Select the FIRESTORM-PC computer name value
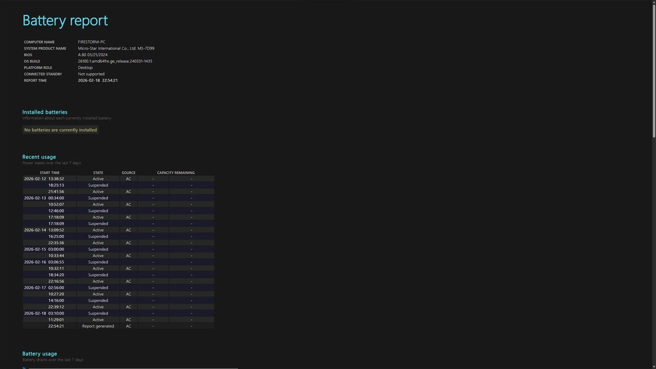Screen dimensions: 656x369 (91, 42)
